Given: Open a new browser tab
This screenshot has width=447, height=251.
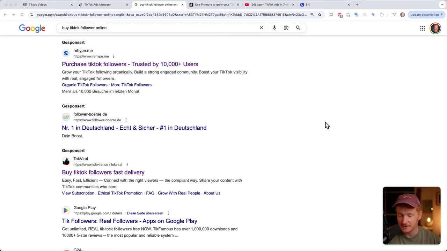Looking at the screenshot, I should point(357,5).
